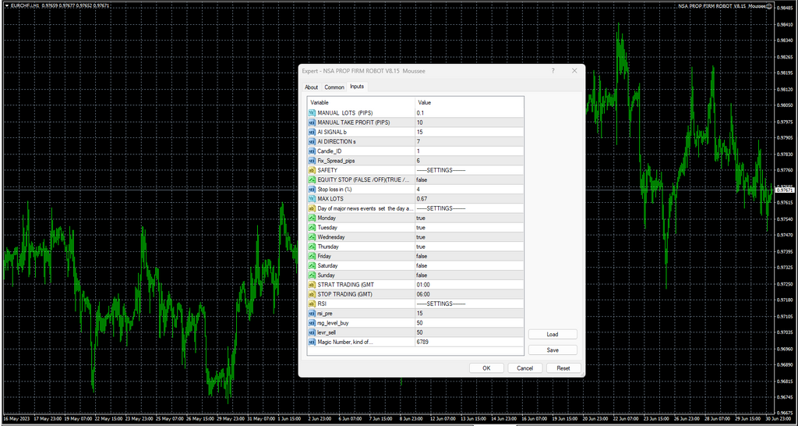This screenshot has width=798, height=426.
Task: Click the STRAT TRADING (GMT row icon
Action: (312, 285)
